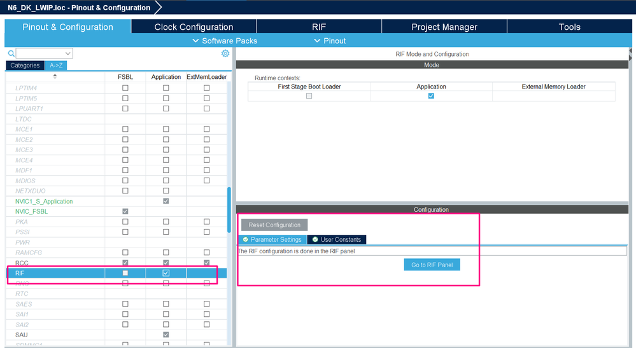Select RCC in the peripheral list
Screen dimensions: 636x348
tap(22, 263)
